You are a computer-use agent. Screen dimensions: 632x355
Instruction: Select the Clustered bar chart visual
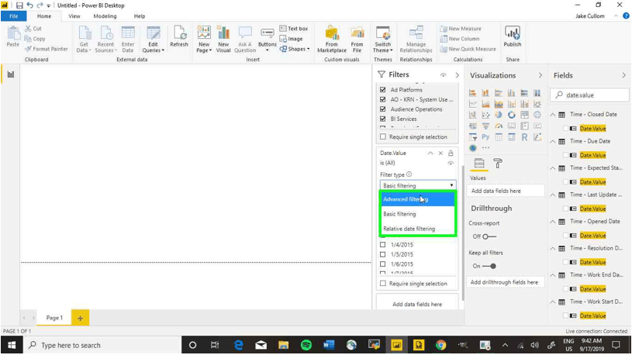pos(499,93)
